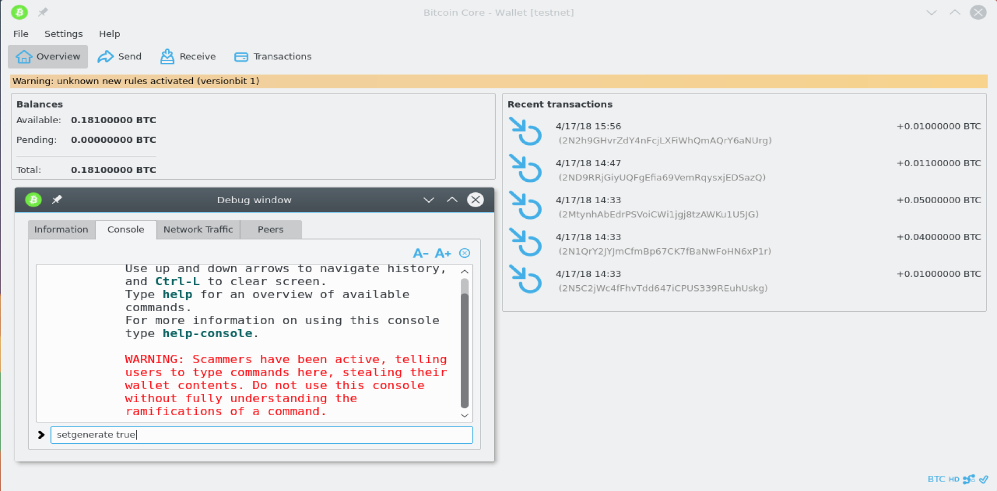Pin the Debug window with the pin icon
This screenshot has width=997, height=491.
pos(57,200)
